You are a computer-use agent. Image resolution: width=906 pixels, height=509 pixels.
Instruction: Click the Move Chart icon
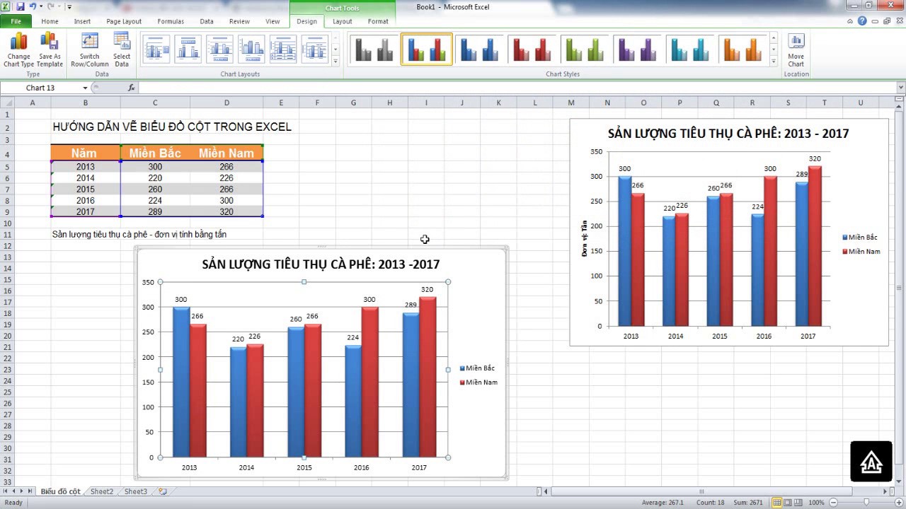click(796, 49)
